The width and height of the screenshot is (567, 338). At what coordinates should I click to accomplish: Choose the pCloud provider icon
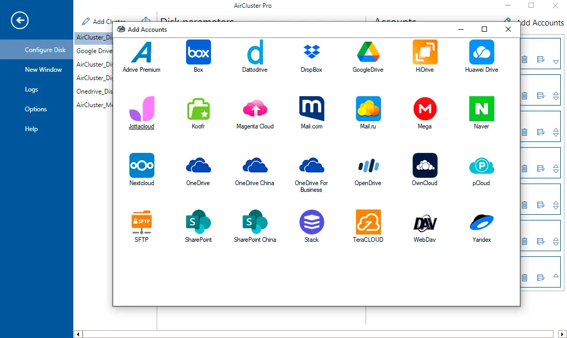(481, 165)
